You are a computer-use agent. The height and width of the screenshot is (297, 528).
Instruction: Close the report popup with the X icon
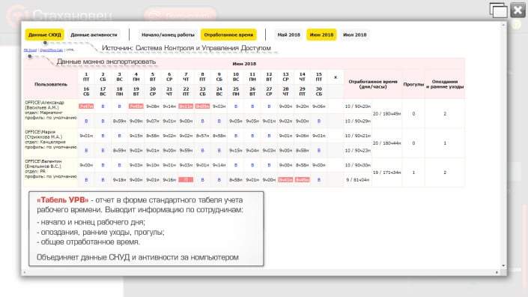pos(518,10)
